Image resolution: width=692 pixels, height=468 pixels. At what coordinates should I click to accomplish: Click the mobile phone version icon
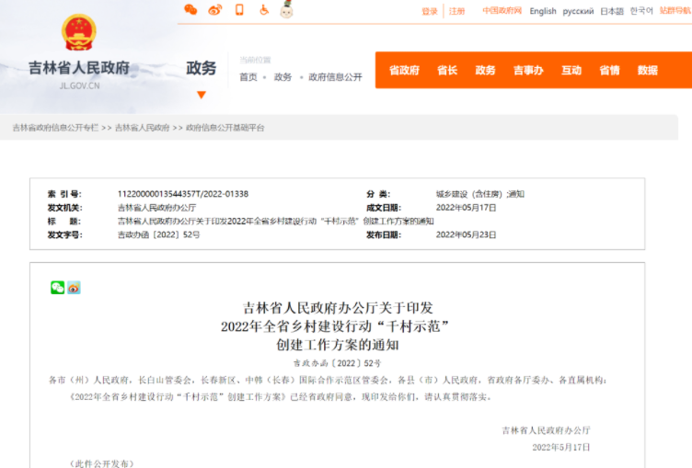tap(239, 10)
